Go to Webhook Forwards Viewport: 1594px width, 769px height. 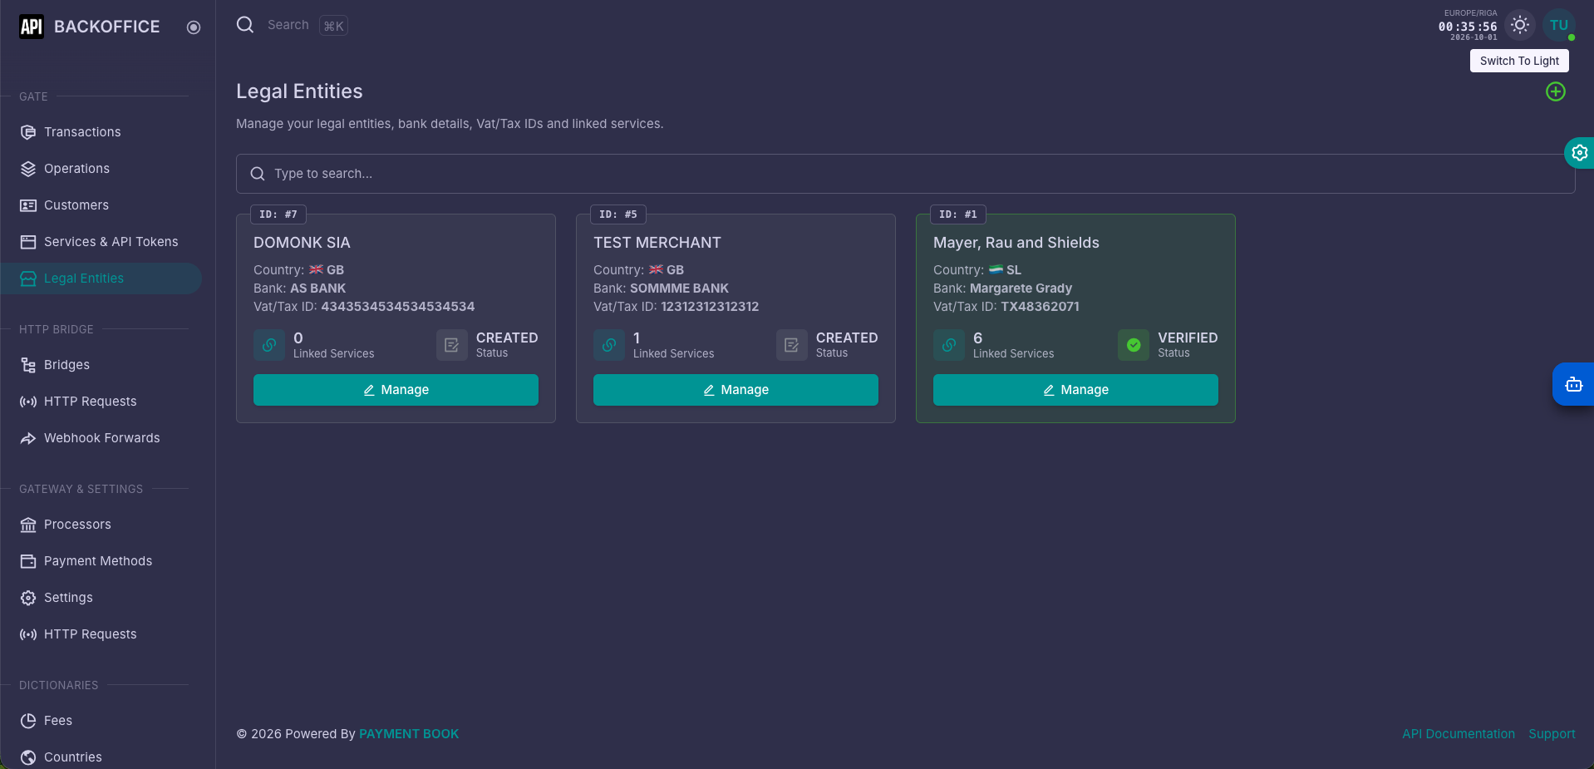[x=101, y=438]
